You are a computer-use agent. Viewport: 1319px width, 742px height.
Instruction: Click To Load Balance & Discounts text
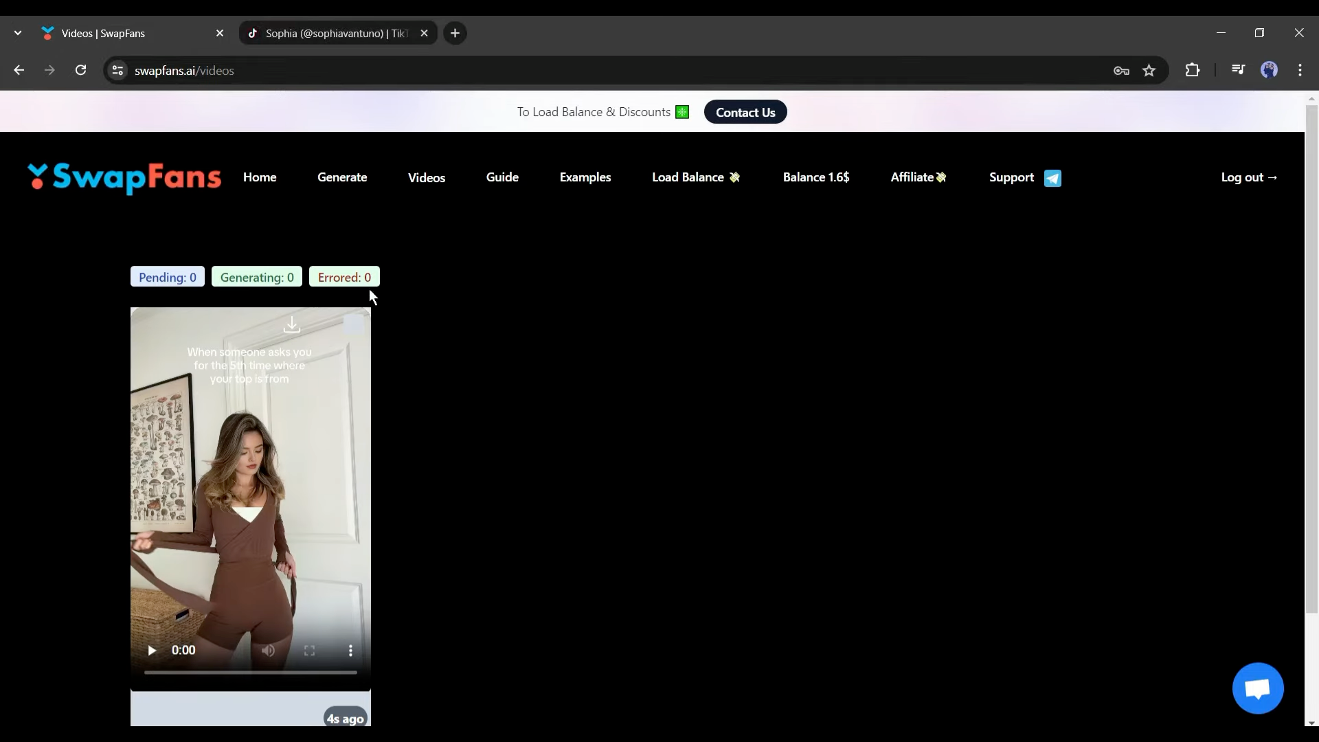click(x=594, y=112)
